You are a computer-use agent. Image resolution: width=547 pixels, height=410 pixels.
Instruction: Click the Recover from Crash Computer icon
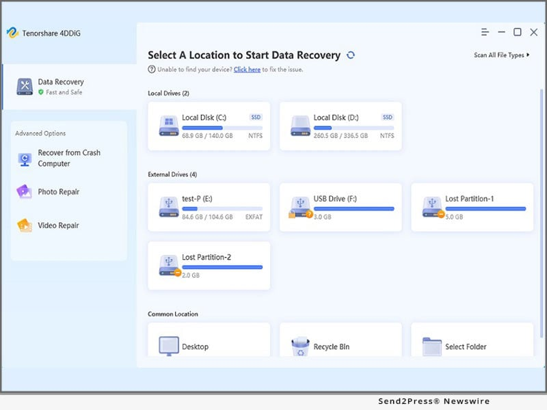pos(25,159)
